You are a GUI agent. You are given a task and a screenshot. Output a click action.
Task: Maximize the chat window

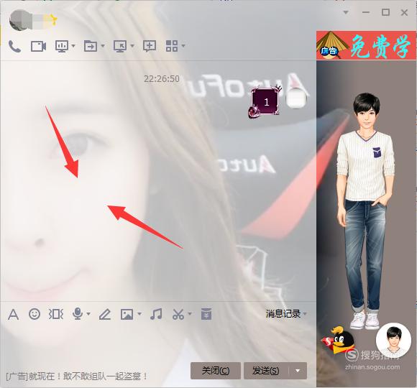tap(385, 12)
